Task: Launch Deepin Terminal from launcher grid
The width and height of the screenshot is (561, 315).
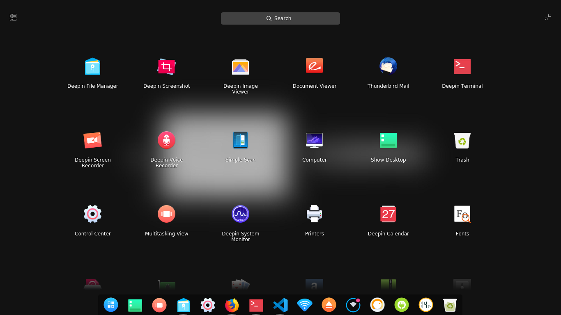Action: pyautogui.click(x=462, y=66)
